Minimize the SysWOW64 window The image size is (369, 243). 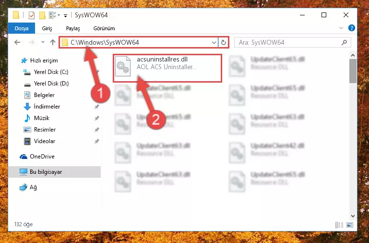click(302, 15)
